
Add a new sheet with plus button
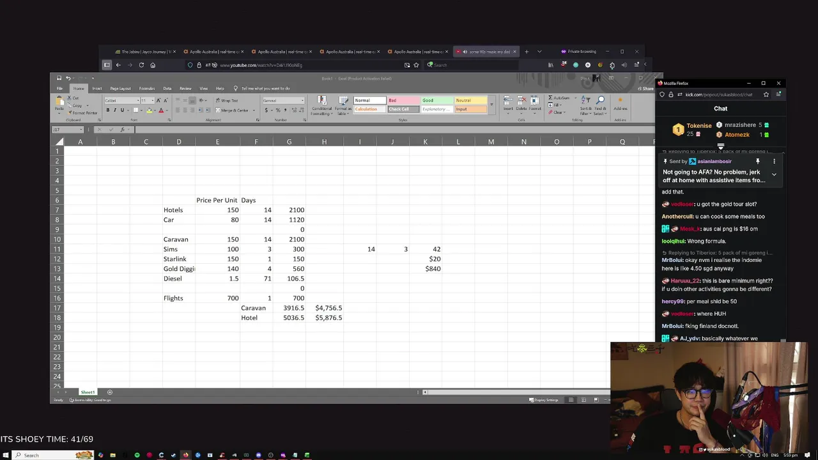click(109, 392)
